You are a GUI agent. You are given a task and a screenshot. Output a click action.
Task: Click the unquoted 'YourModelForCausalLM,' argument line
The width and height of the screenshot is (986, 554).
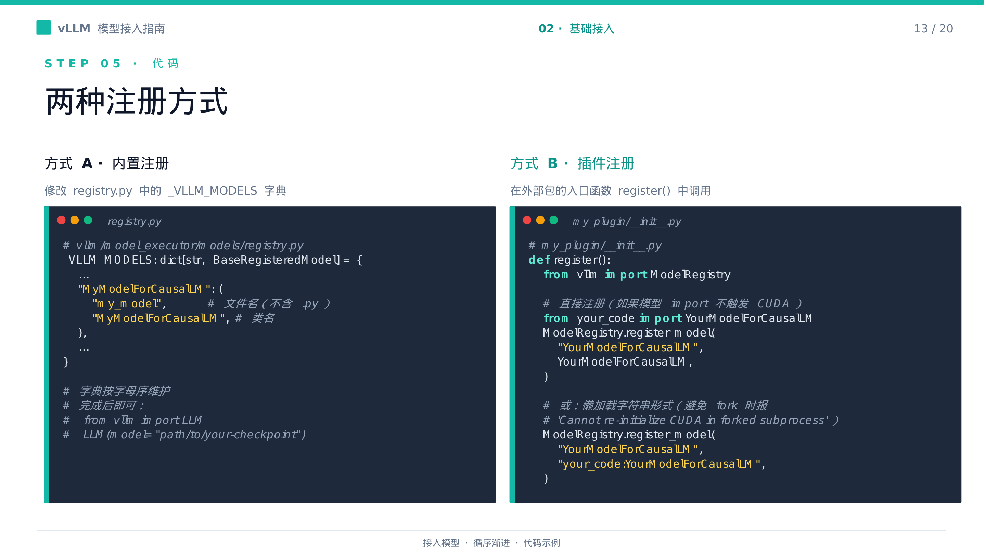click(625, 362)
